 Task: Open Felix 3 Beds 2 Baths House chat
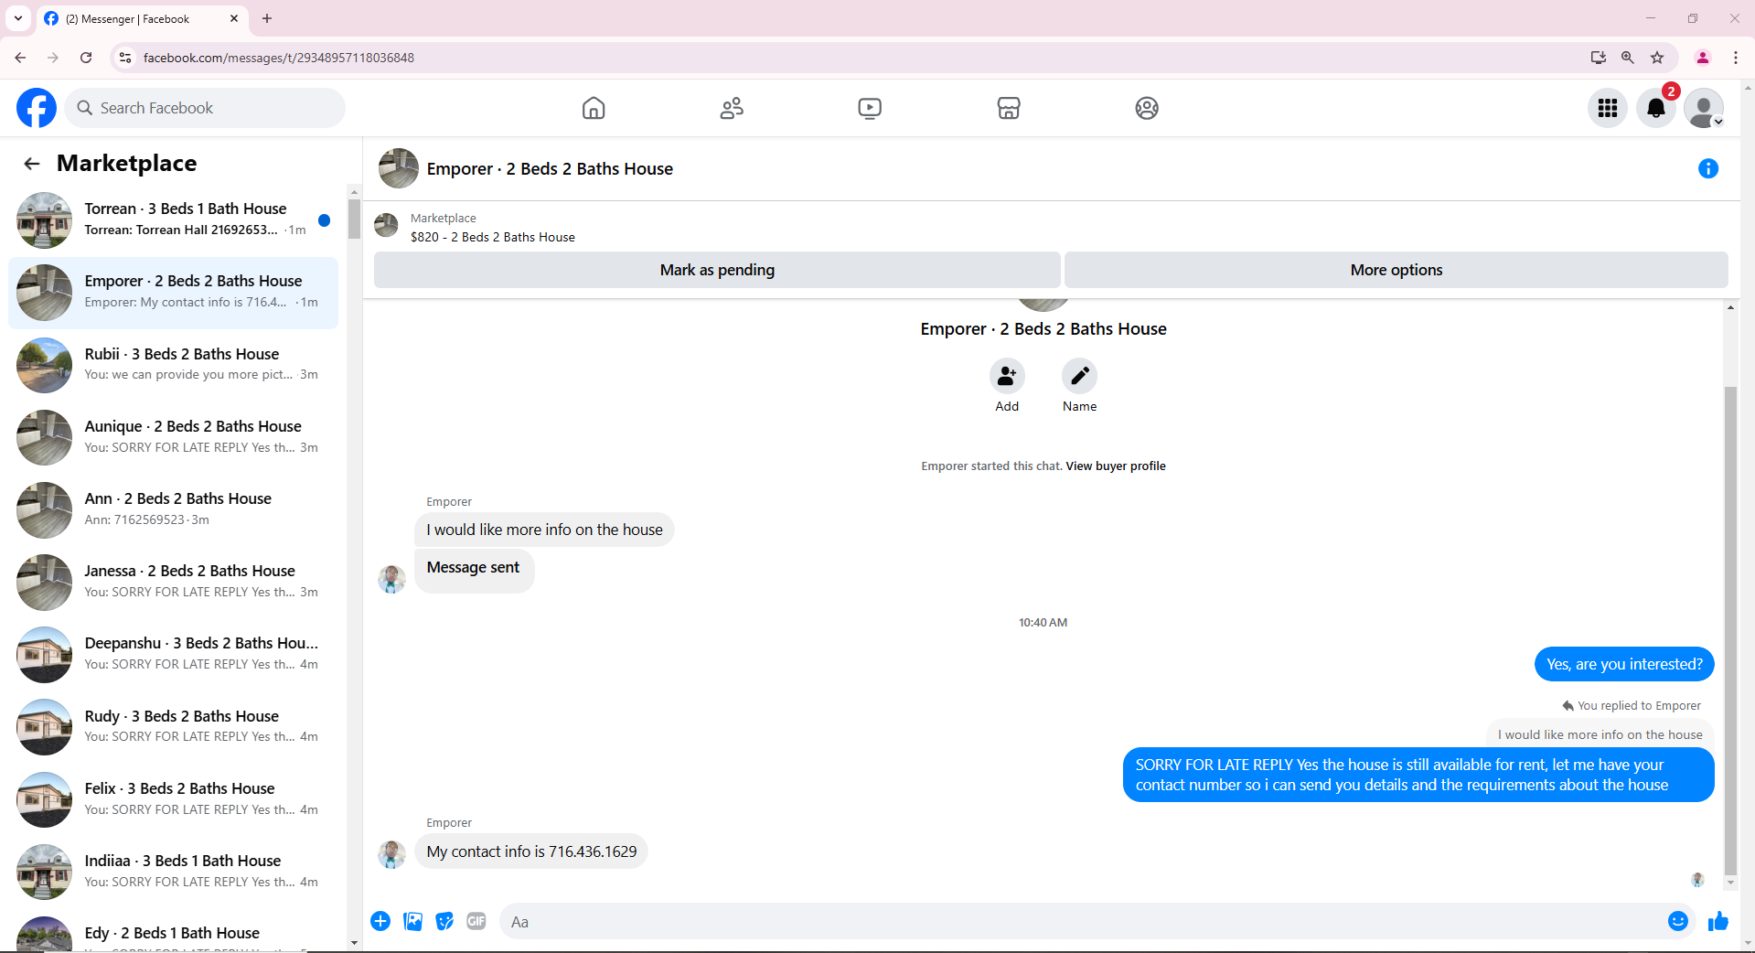pyautogui.click(x=174, y=799)
